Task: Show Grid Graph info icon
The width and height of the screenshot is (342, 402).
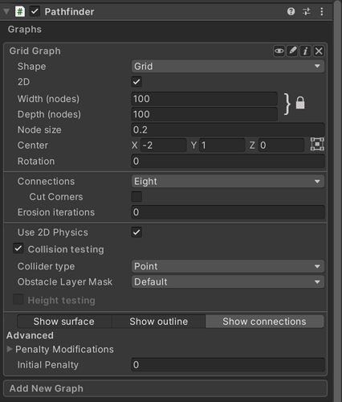Action: [305, 51]
